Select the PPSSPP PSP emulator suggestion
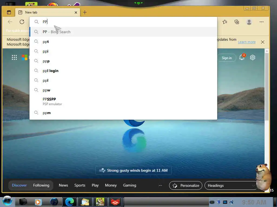 tap(123, 101)
